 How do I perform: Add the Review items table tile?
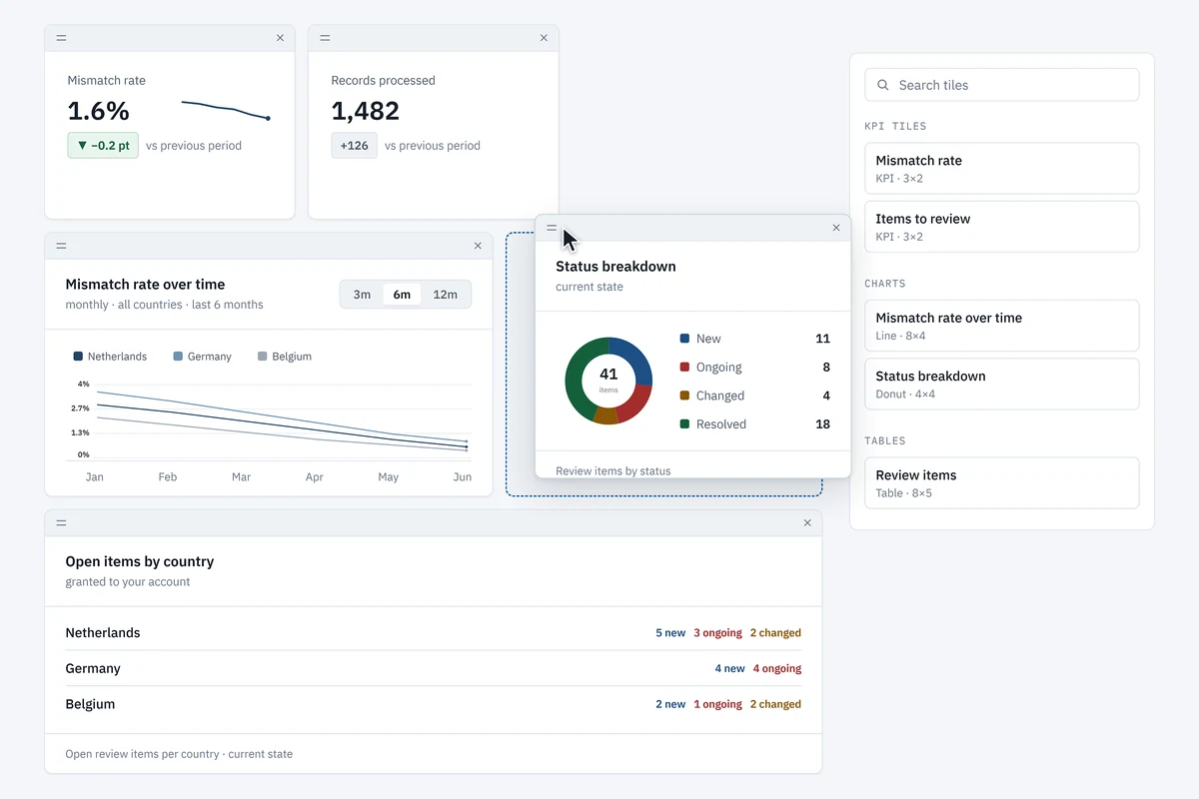tap(1001, 483)
